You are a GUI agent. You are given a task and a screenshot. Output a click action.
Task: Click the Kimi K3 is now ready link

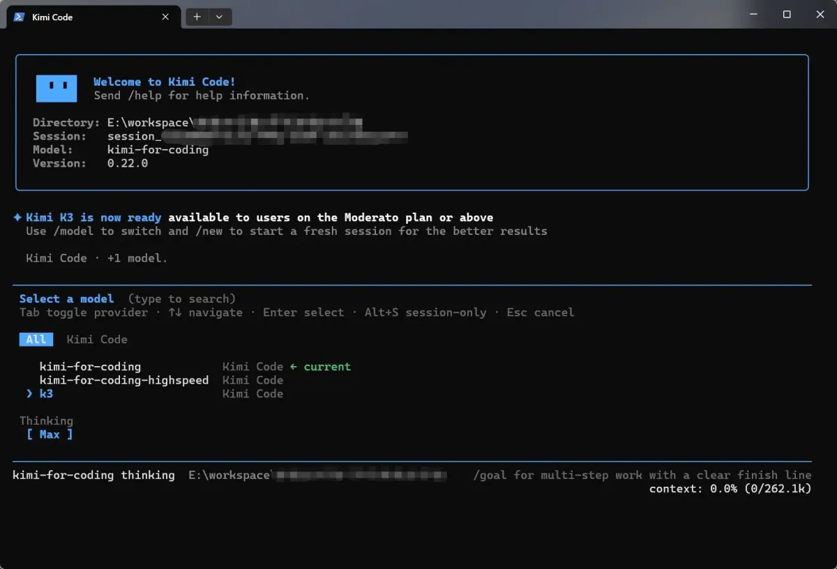(x=93, y=218)
